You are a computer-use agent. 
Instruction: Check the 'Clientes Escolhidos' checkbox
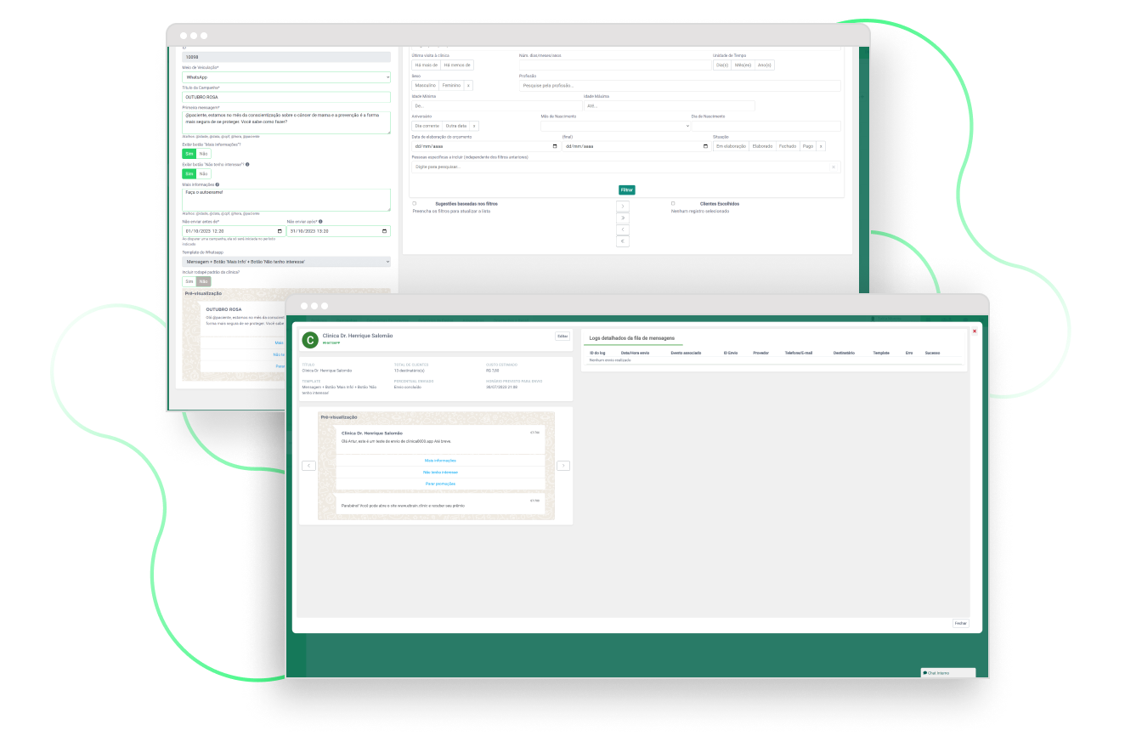tap(673, 204)
